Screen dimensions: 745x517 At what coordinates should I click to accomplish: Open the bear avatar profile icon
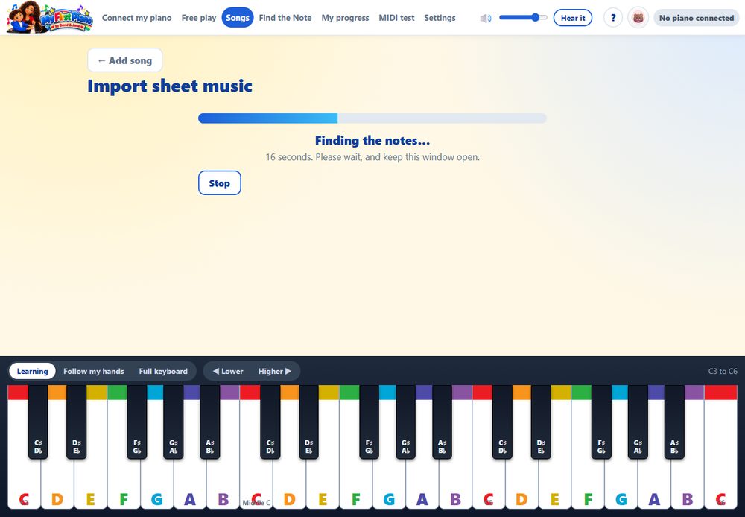click(x=638, y=18)
